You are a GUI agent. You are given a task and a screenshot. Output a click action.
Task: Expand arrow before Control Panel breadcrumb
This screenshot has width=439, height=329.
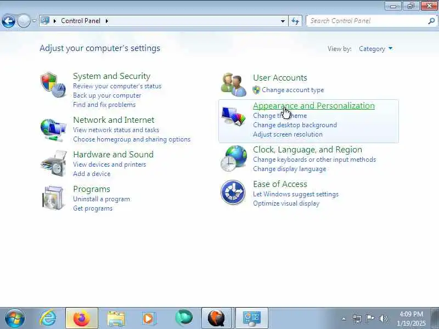pyautogui.click(x=54, y=21)
